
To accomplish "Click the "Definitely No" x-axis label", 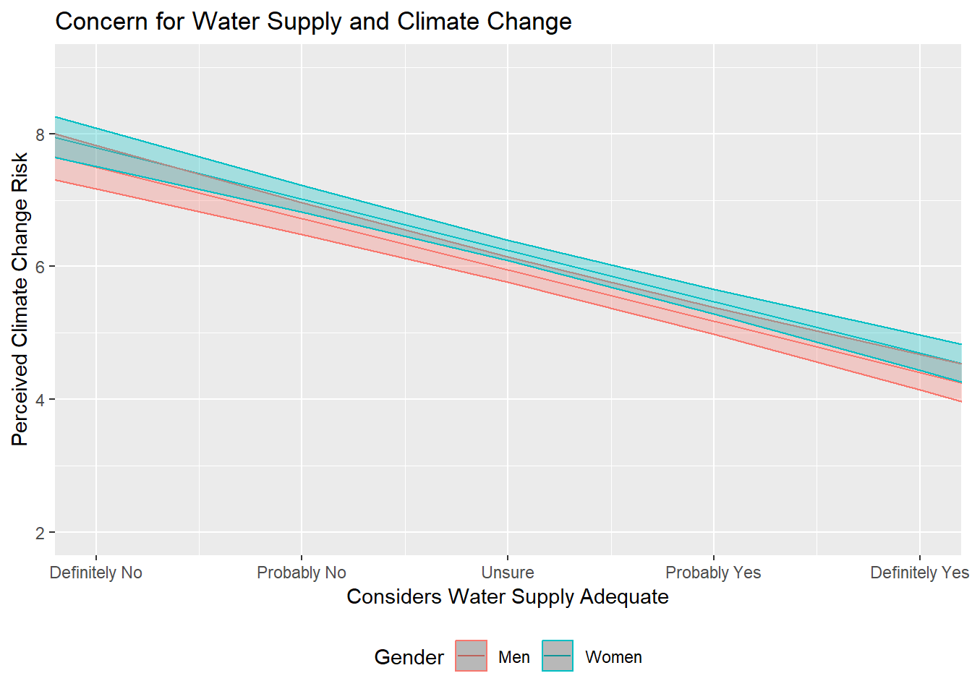I will (96, 573).
